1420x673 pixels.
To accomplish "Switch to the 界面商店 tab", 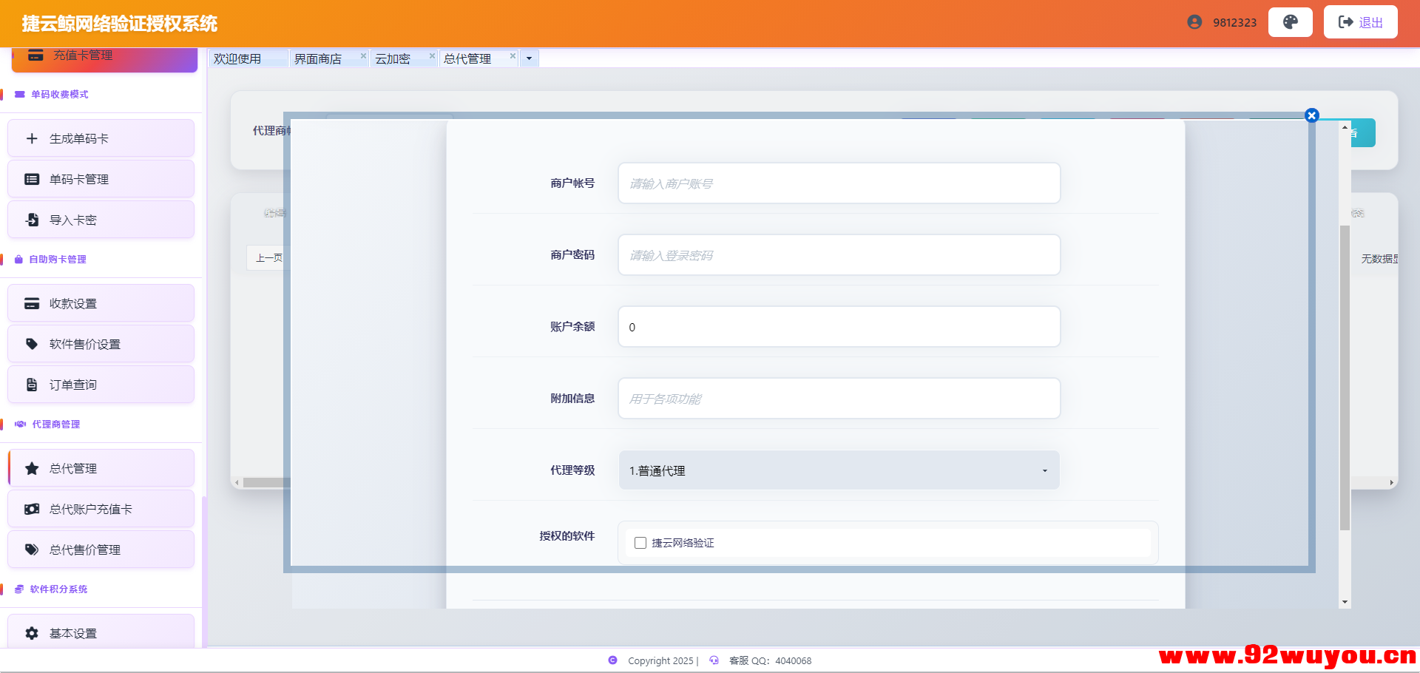I will tap(318, 58).
